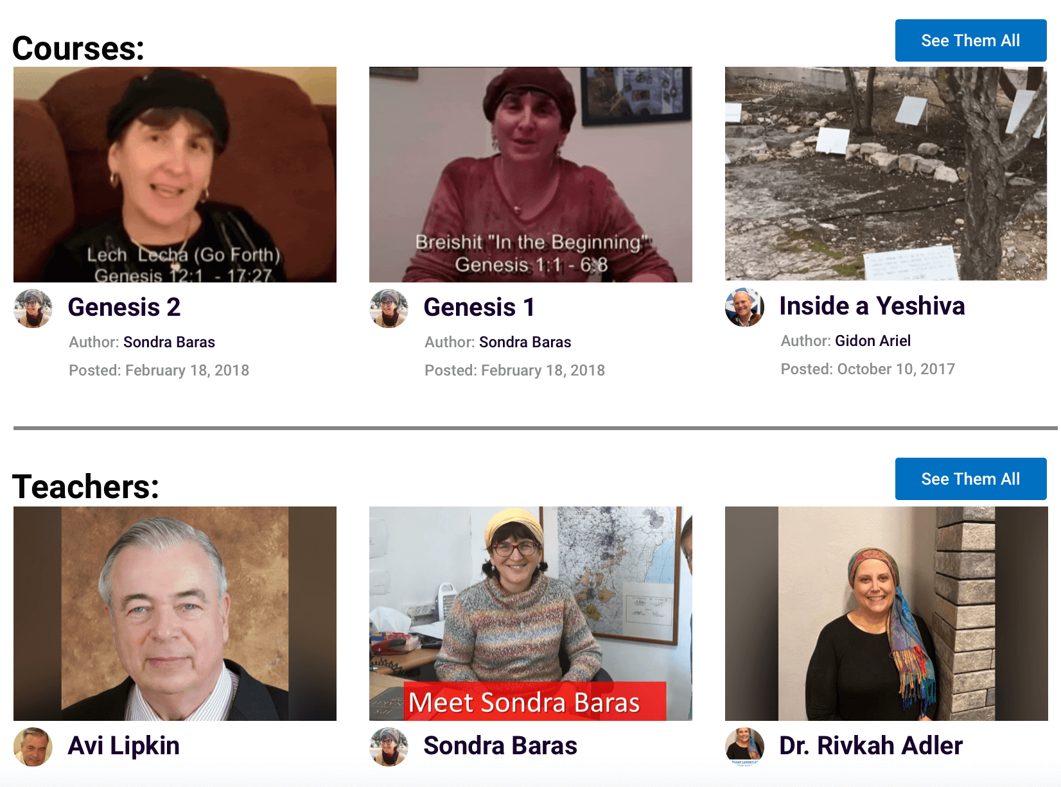Click Gidon Ariel avatar beside Inside a Yeshiva
1061x787 pixels.
[x=744, y=307]
